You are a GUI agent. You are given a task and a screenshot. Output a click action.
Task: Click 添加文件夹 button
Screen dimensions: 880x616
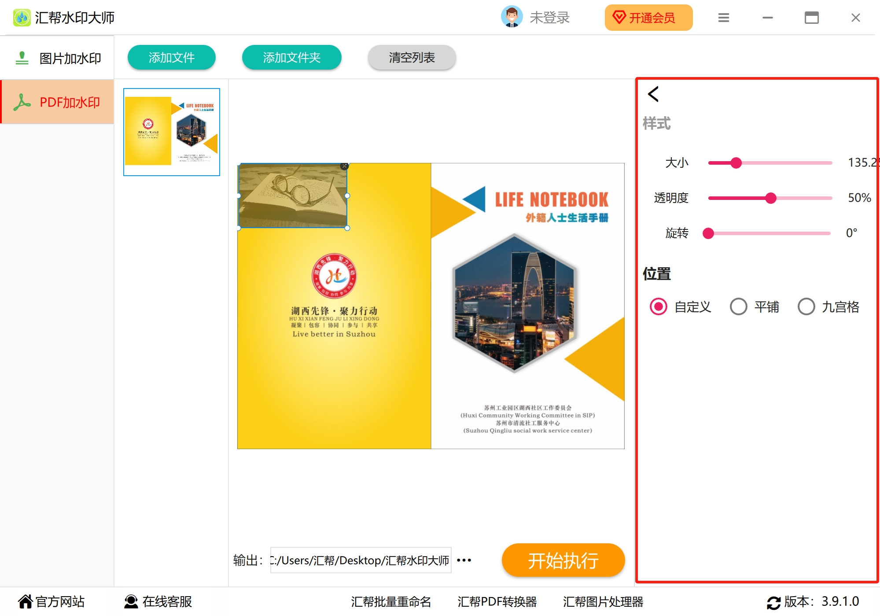point(291,57)
